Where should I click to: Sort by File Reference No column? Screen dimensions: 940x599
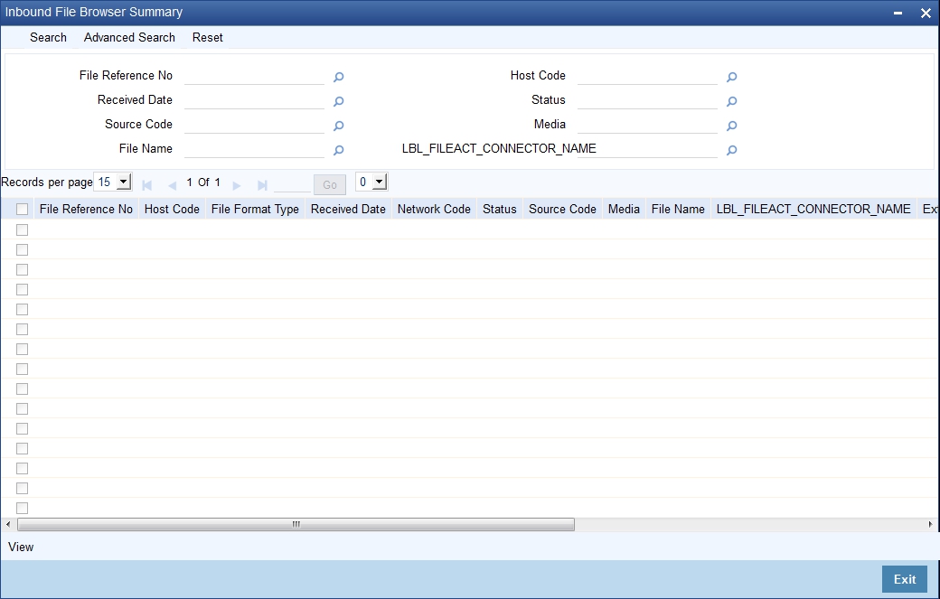86,209
